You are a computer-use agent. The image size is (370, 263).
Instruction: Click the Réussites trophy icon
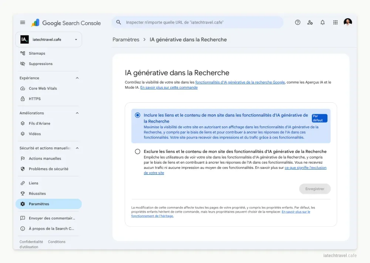tap(23, 194)
